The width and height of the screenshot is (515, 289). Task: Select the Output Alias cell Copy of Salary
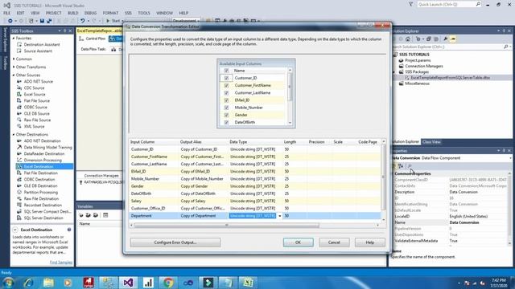(x=203, y=201)
